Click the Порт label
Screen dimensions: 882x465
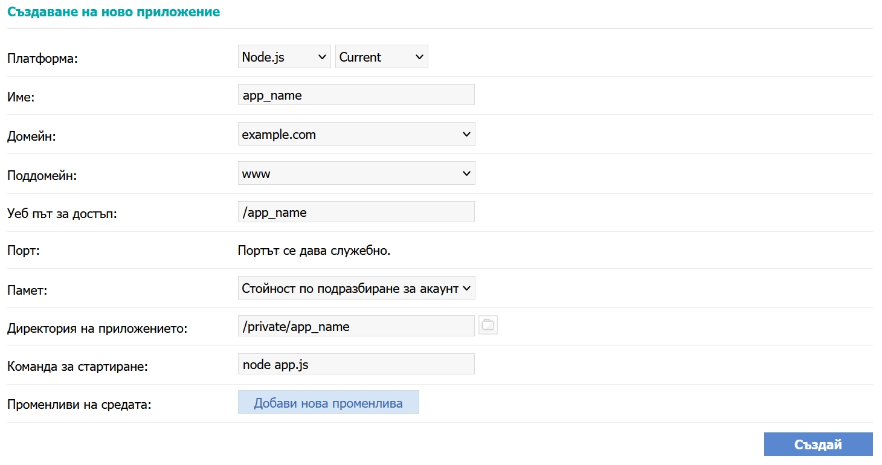point(24,250)
